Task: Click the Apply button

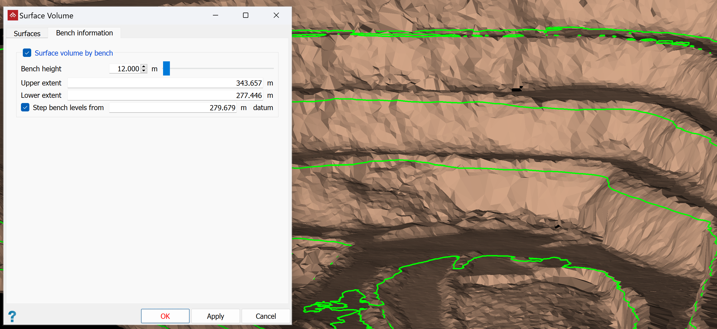Action: click(215, 316)
